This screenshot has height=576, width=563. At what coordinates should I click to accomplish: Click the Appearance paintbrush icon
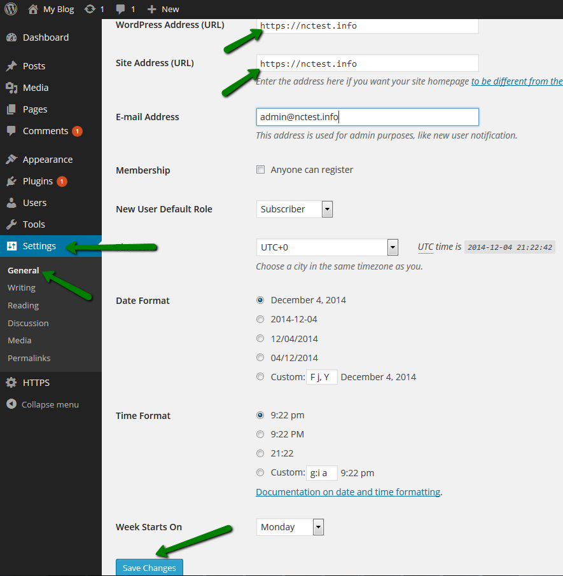[11, 159]
